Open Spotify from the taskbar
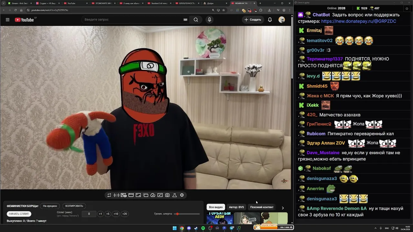413x232 pixels. click(x=203, y=228)
